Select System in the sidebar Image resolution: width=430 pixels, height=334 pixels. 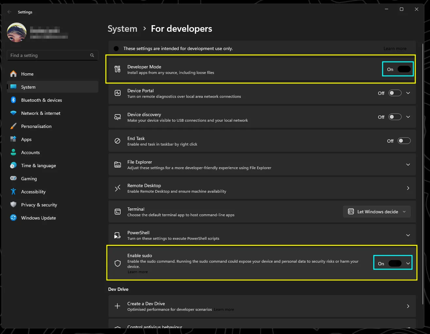[53, 87]
